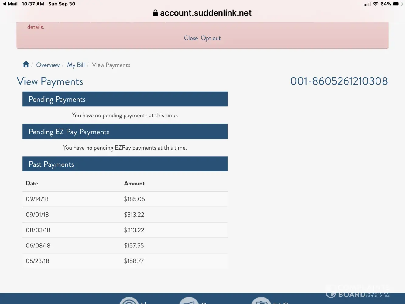Screen dimensions: 405x304
Task: Select the 09/01/18 payment date
Action: point(37,215)
